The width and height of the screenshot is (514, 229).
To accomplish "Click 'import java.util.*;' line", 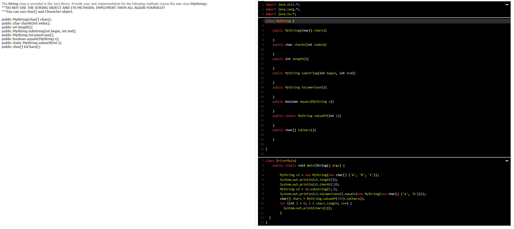I will click(283, 4).
